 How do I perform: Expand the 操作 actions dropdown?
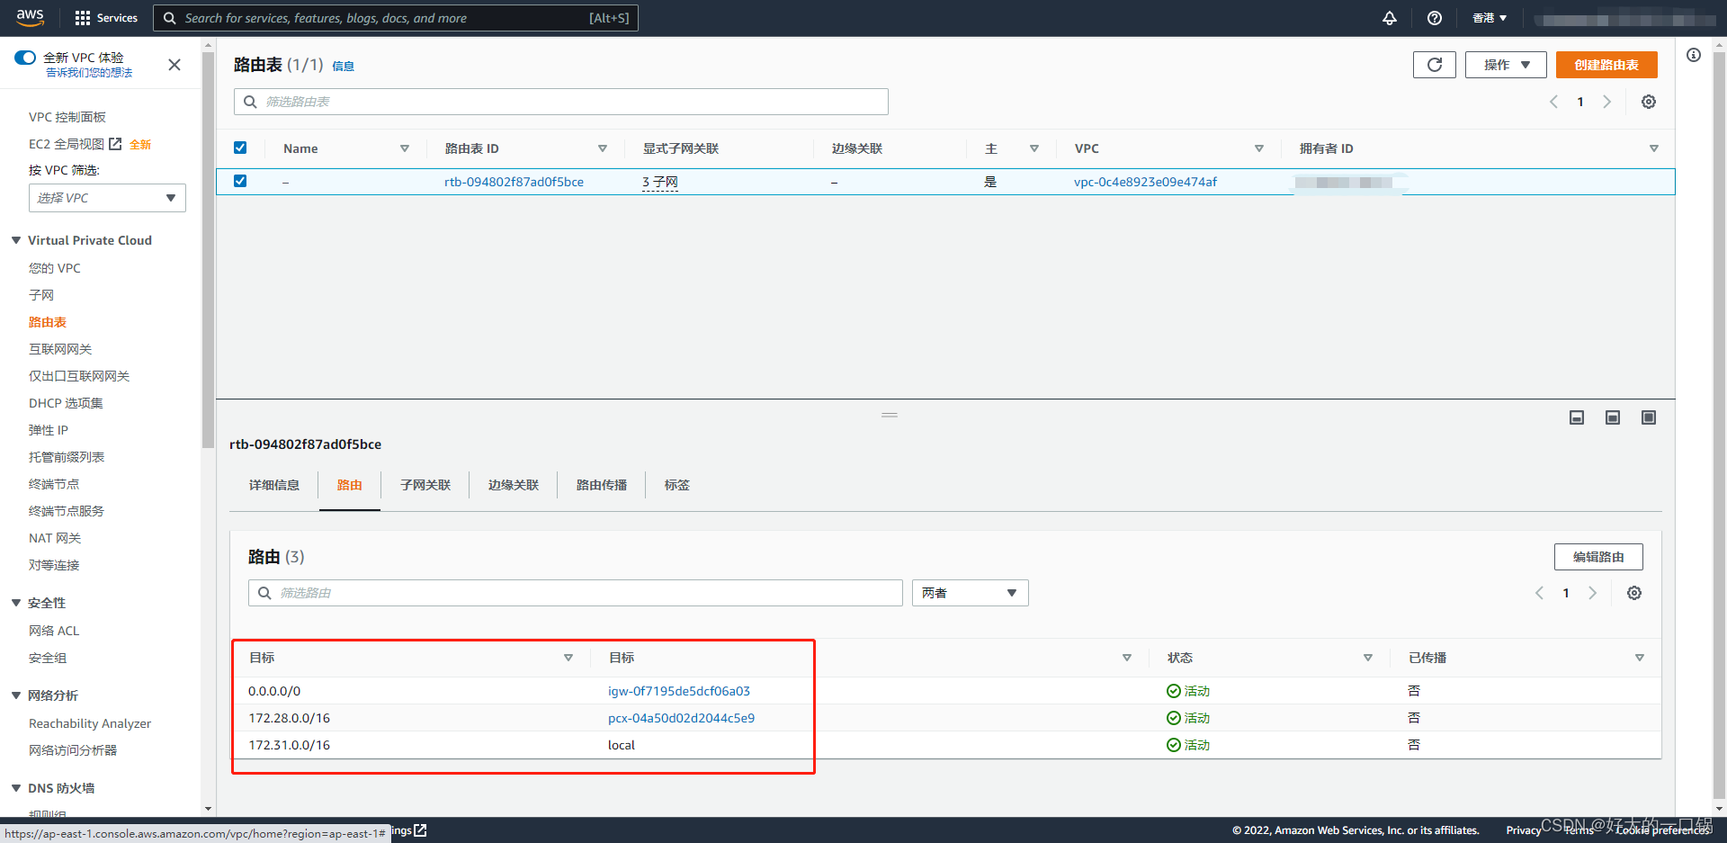click(x=1505, y=65)
